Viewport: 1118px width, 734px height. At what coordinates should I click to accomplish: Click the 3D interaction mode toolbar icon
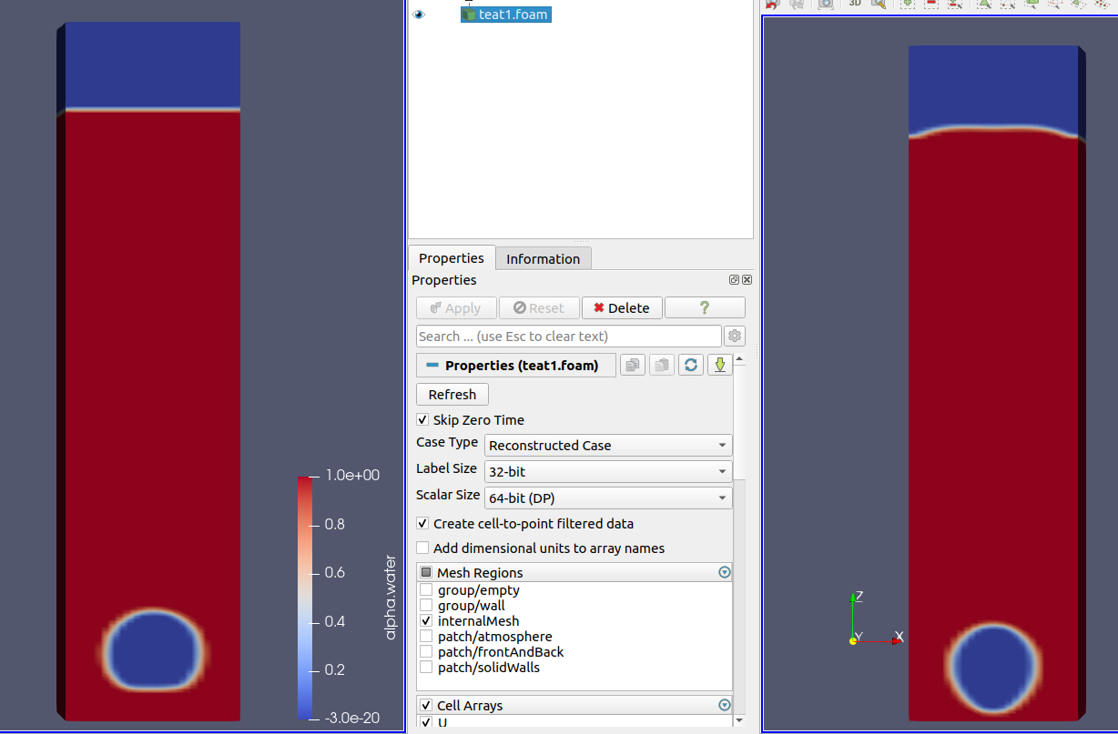(854, 4)
